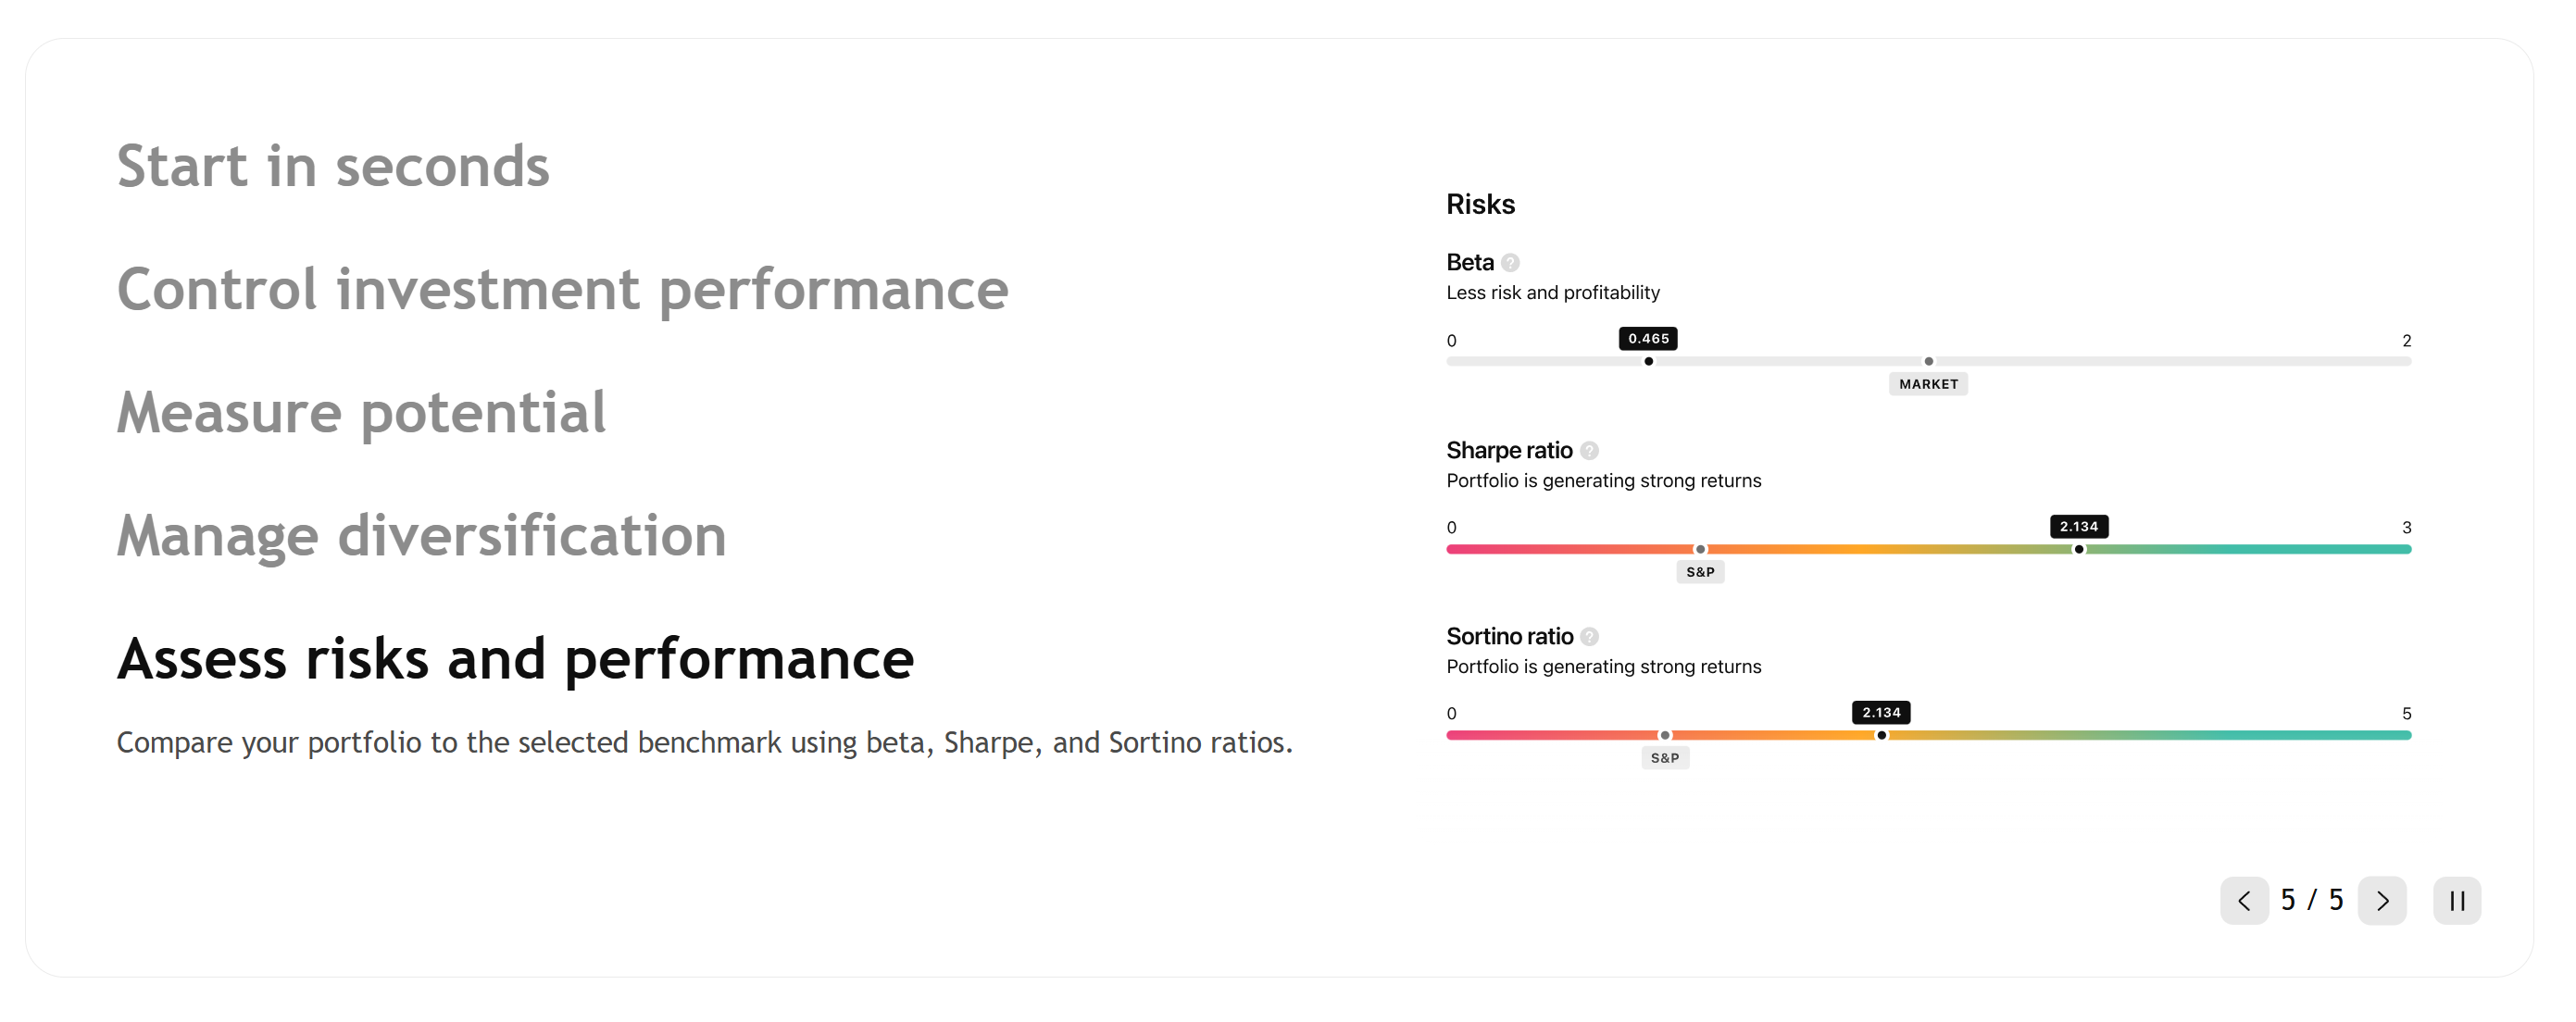Click 'Assess risks and performance' heading
Image resolution: width=2576 pixels, height=1022 pixels.
[515, 660]
